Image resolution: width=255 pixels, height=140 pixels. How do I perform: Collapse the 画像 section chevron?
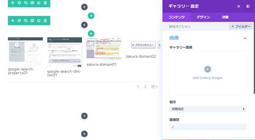(245, 38)
